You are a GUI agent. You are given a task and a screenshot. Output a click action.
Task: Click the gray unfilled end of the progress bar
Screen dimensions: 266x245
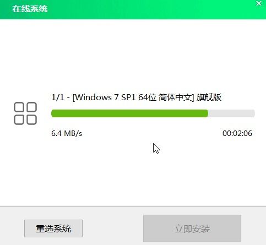(x=231, y=113)
